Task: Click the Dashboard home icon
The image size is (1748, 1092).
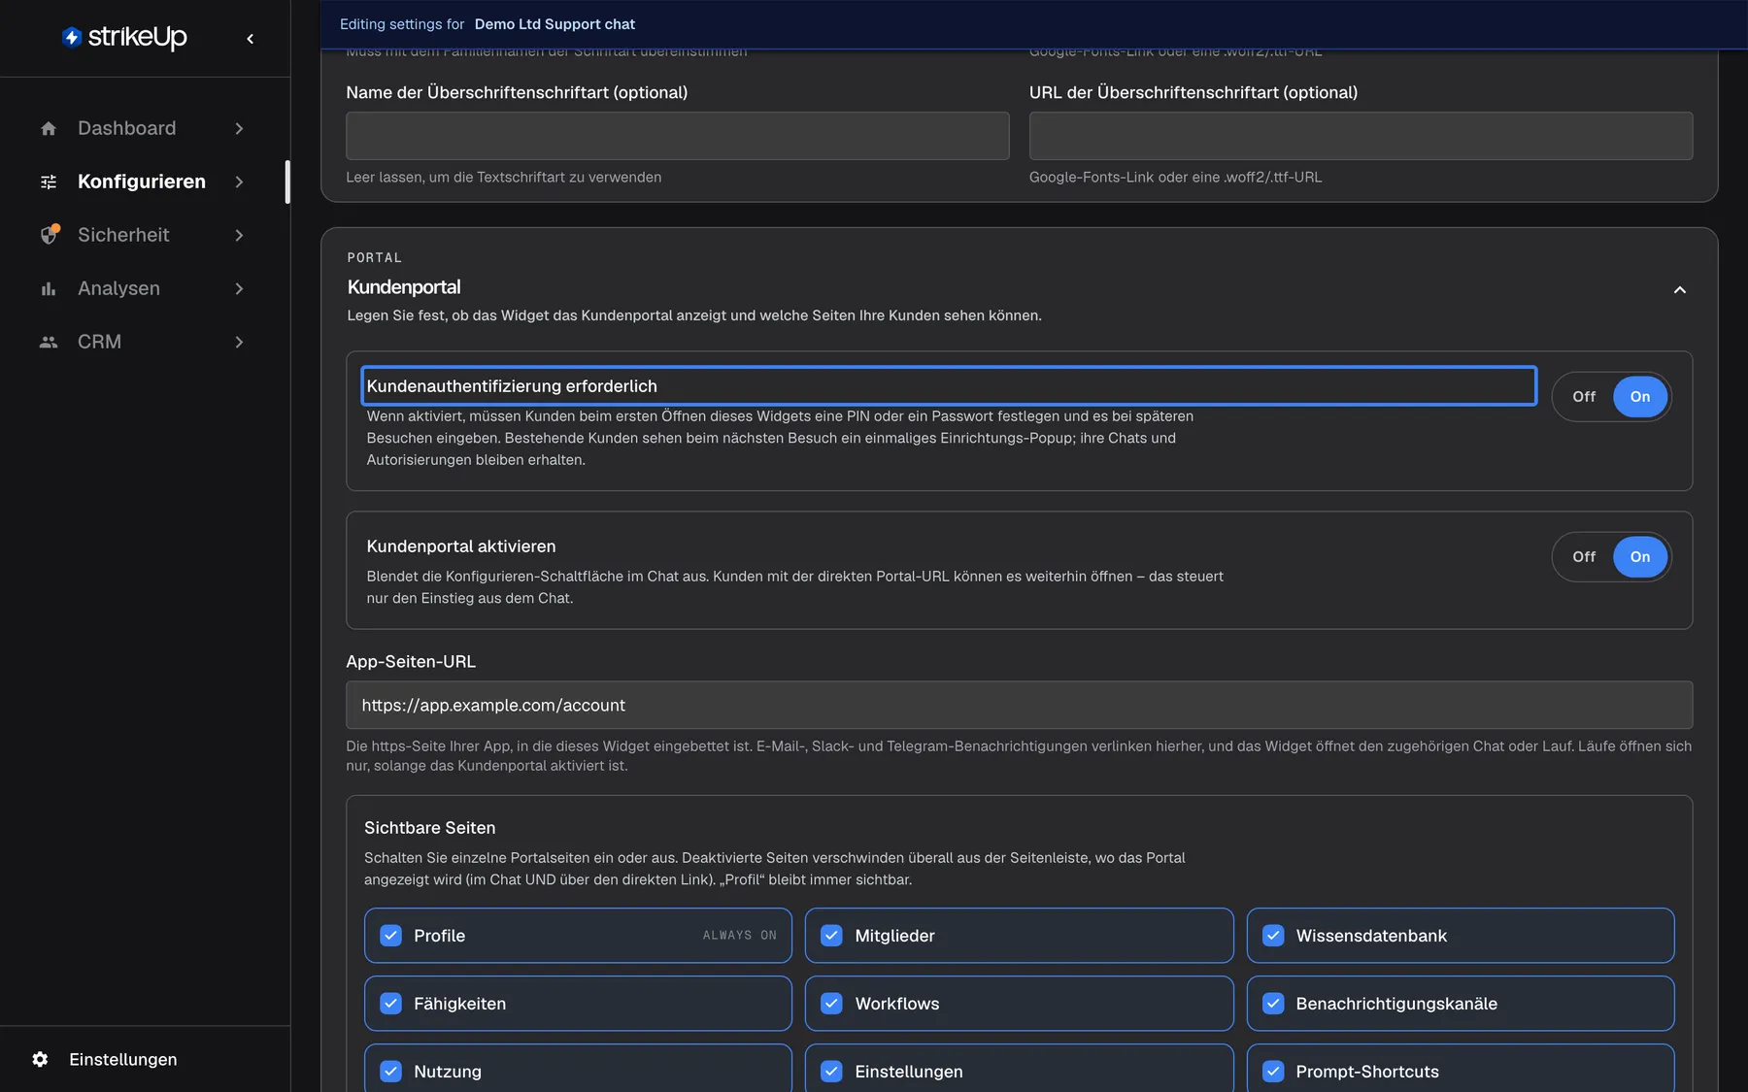Action: pyautogui.click(x=49, y=128)
